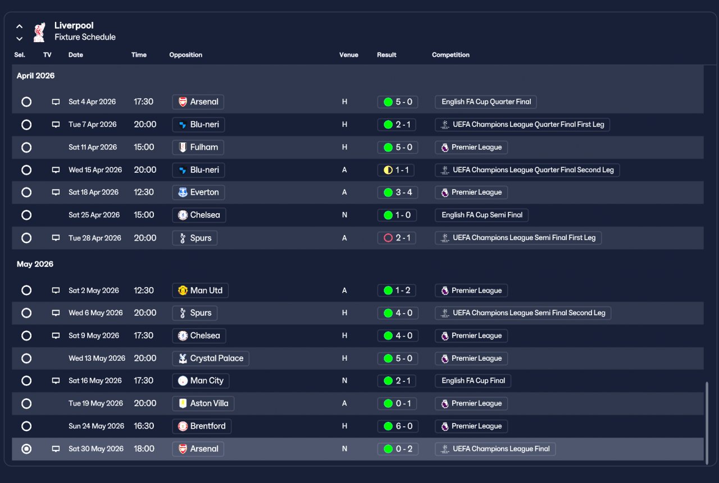Screen dimensions: 719x483
Task: Open Blu-neri in the 7 Apr row
Action: click(x=199, y=125)
